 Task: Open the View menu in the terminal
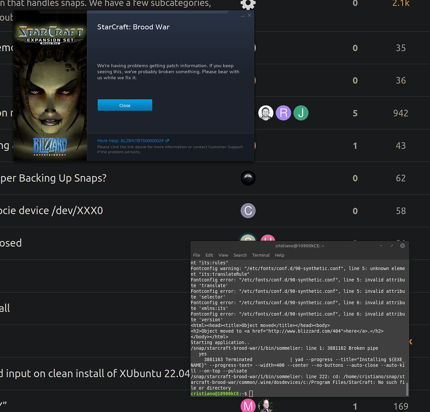tap(223, 255)
